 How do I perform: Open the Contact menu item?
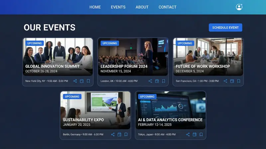click(168, 7)
